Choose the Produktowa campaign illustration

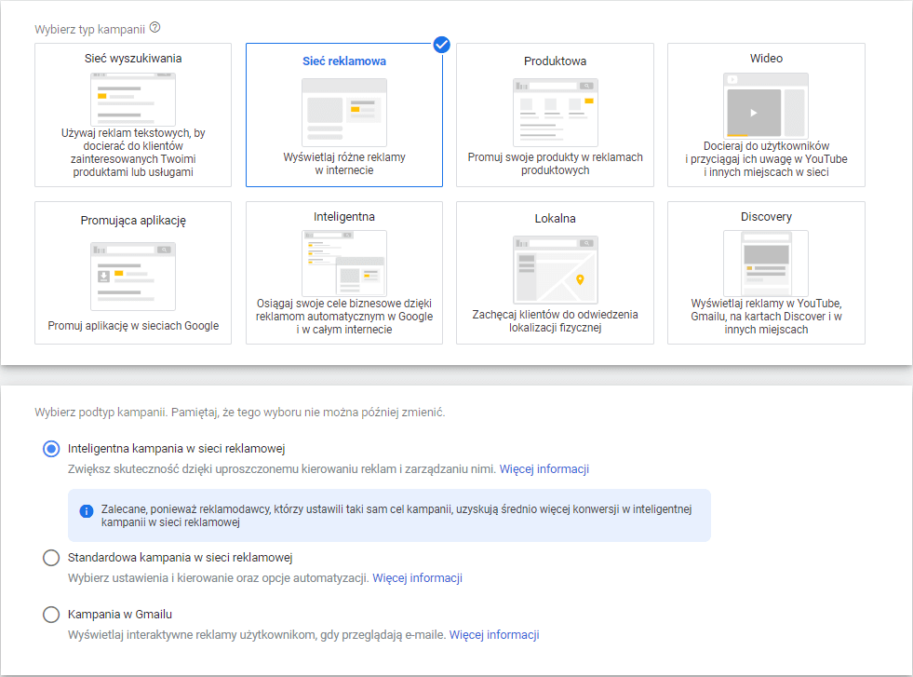click(x=555, y=110)
